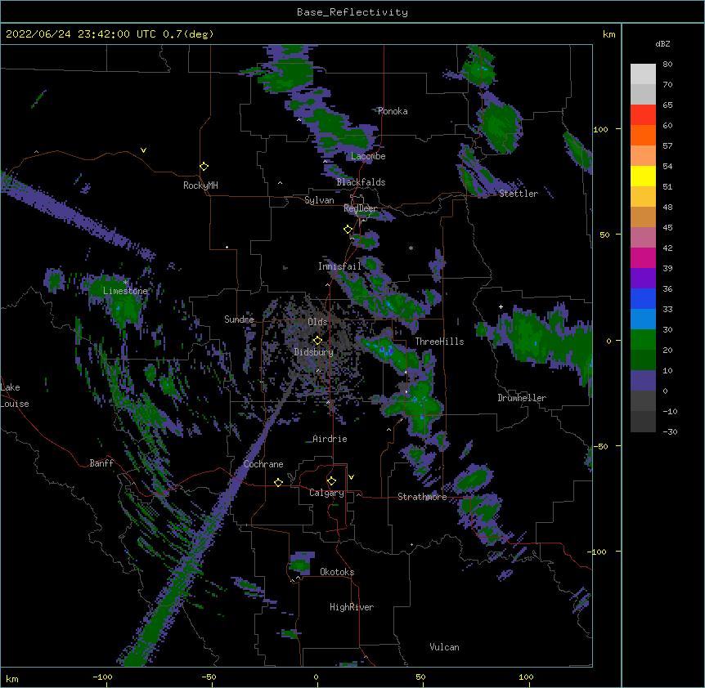
Task: Select the Didsbury label
Action: pos(314,352)
